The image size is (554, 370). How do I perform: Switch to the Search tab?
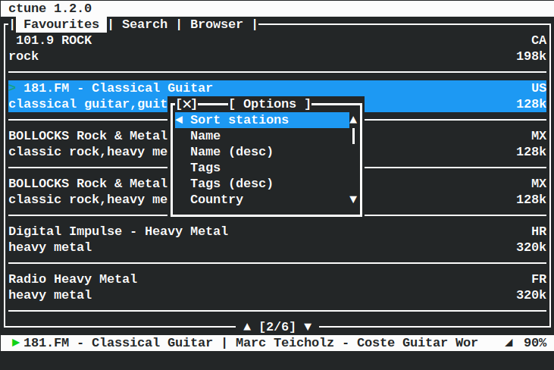(145, 24)
